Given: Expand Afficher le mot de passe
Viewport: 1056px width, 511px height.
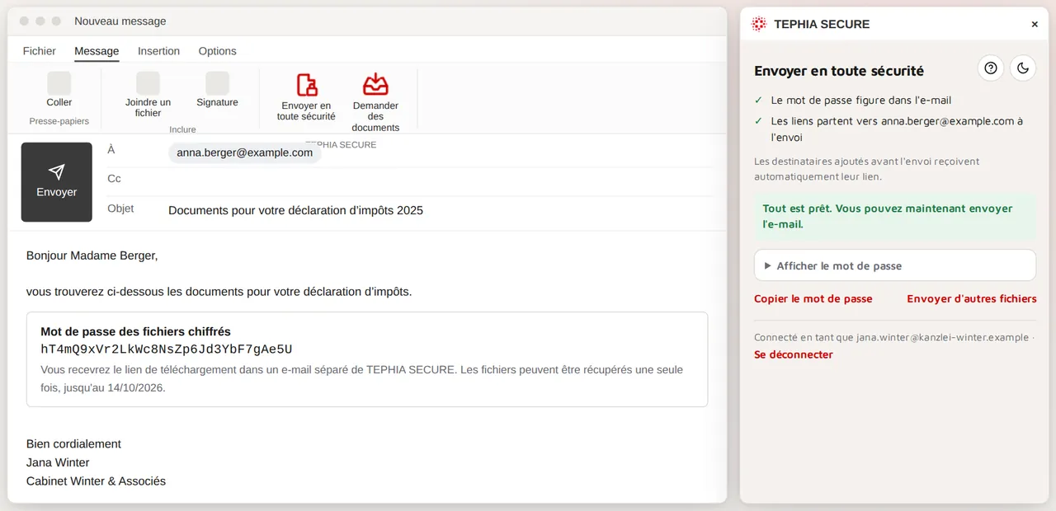Looking at the screenshot, I should click(x=895, y=265).
